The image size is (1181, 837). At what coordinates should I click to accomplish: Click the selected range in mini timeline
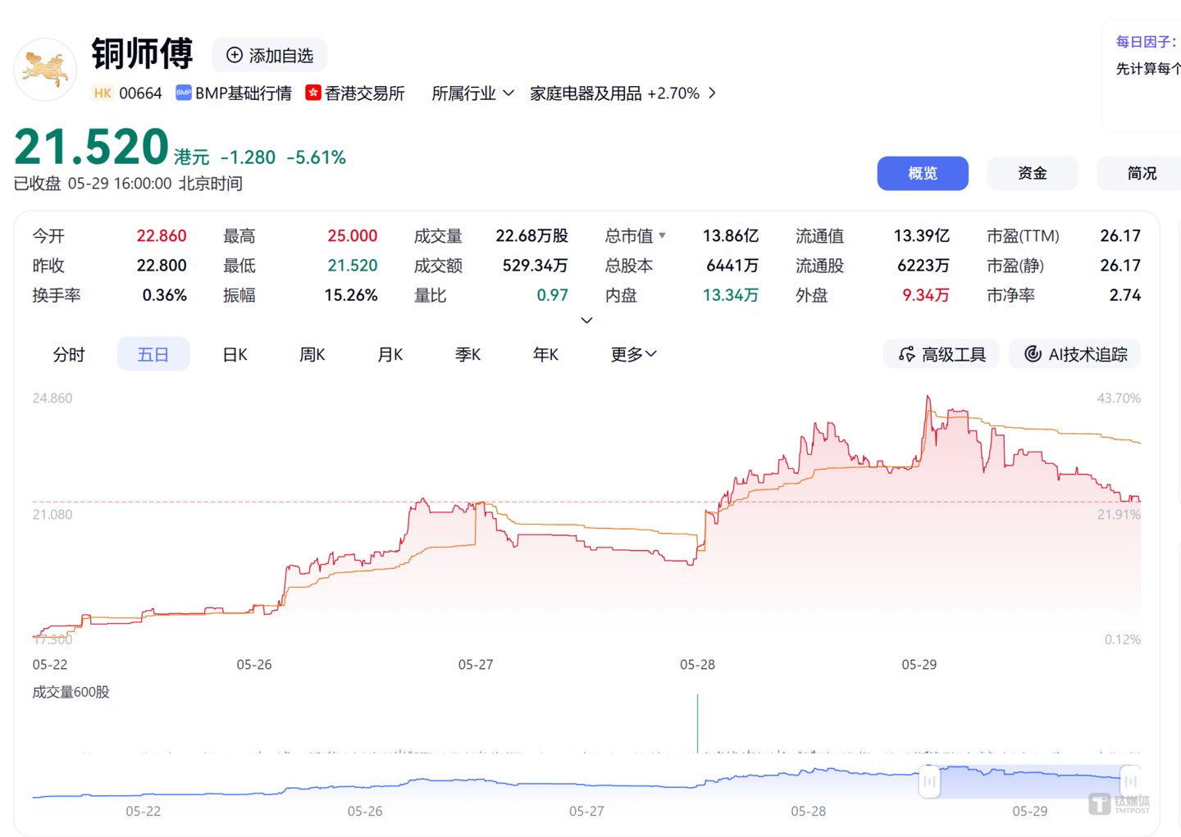point(1029,781)
